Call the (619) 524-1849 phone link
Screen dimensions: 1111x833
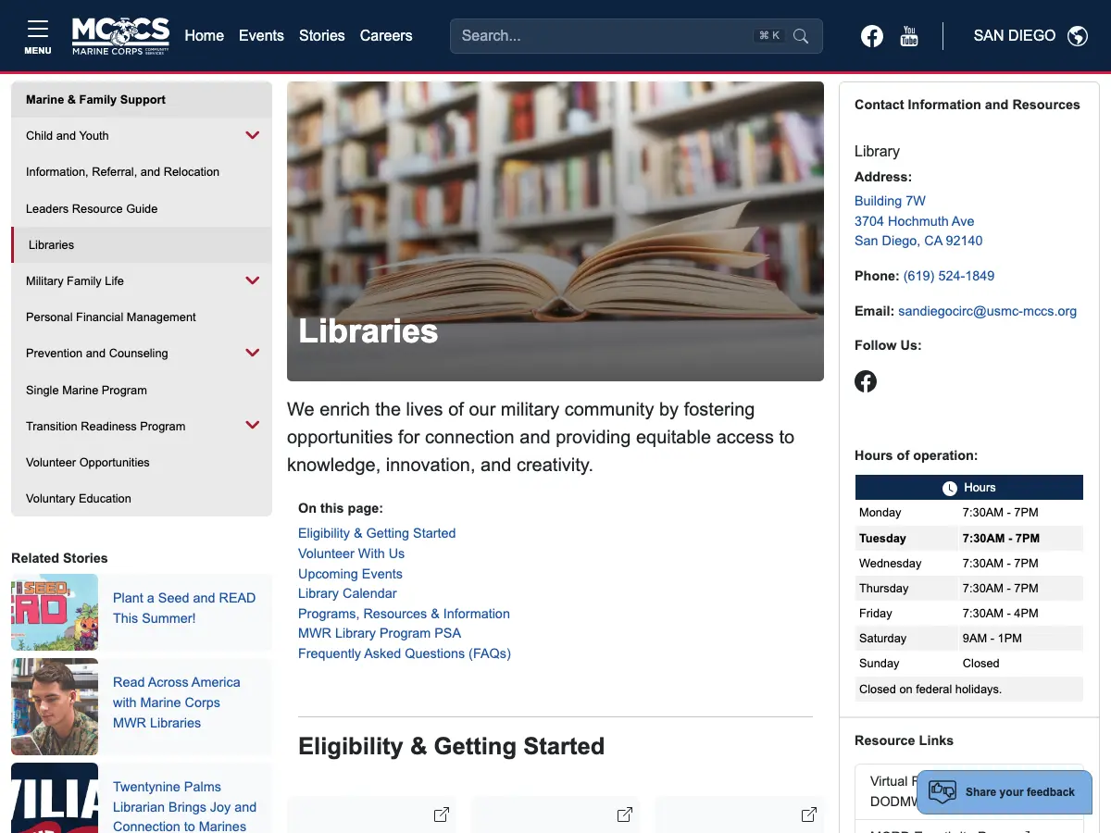[x=949, y=276]
